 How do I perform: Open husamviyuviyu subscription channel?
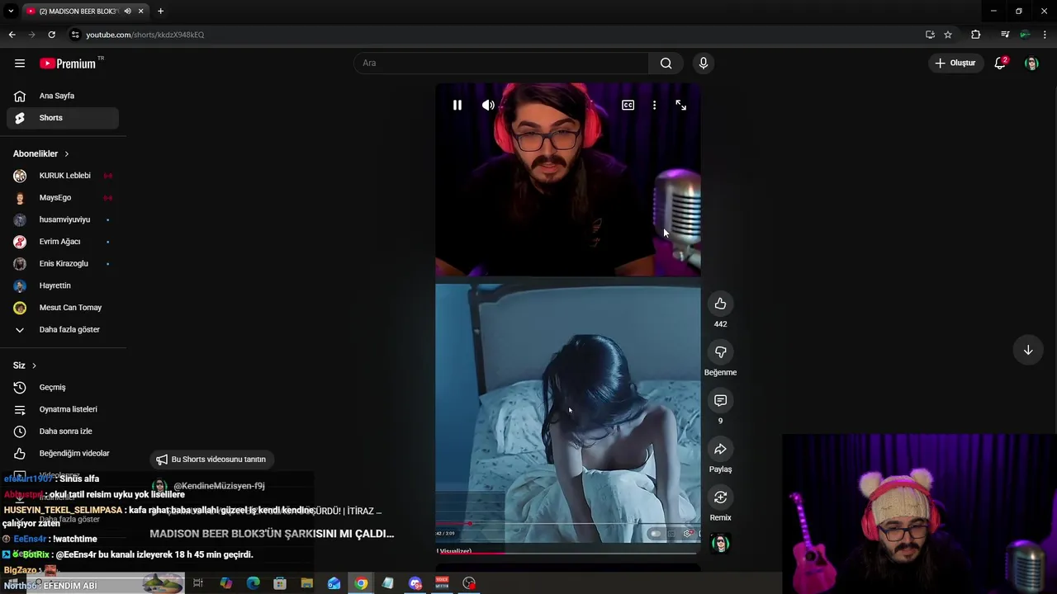pos(63,219)
